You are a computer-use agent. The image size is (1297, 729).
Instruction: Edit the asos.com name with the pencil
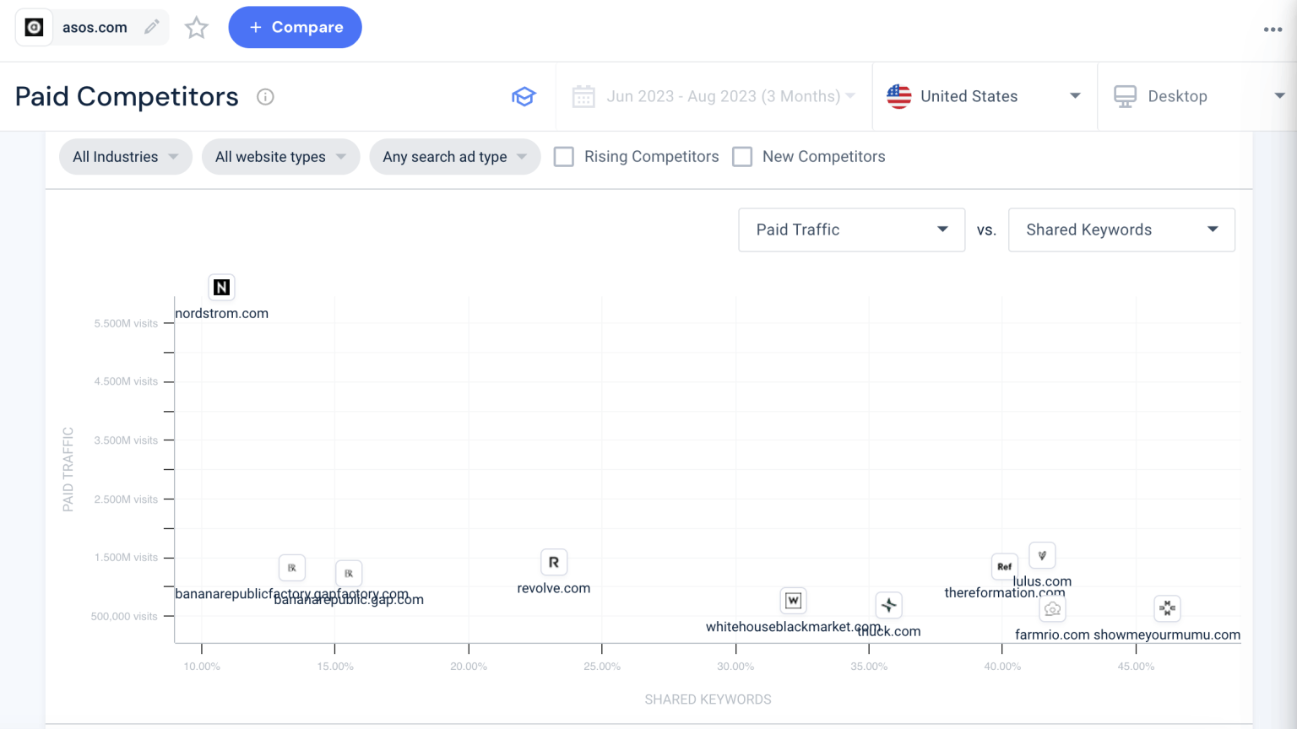coord(152,27)
